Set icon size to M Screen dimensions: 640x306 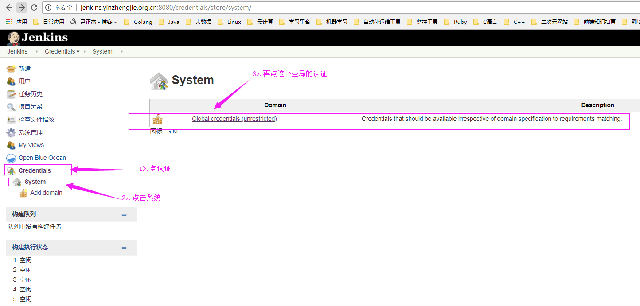coord(175,132)
